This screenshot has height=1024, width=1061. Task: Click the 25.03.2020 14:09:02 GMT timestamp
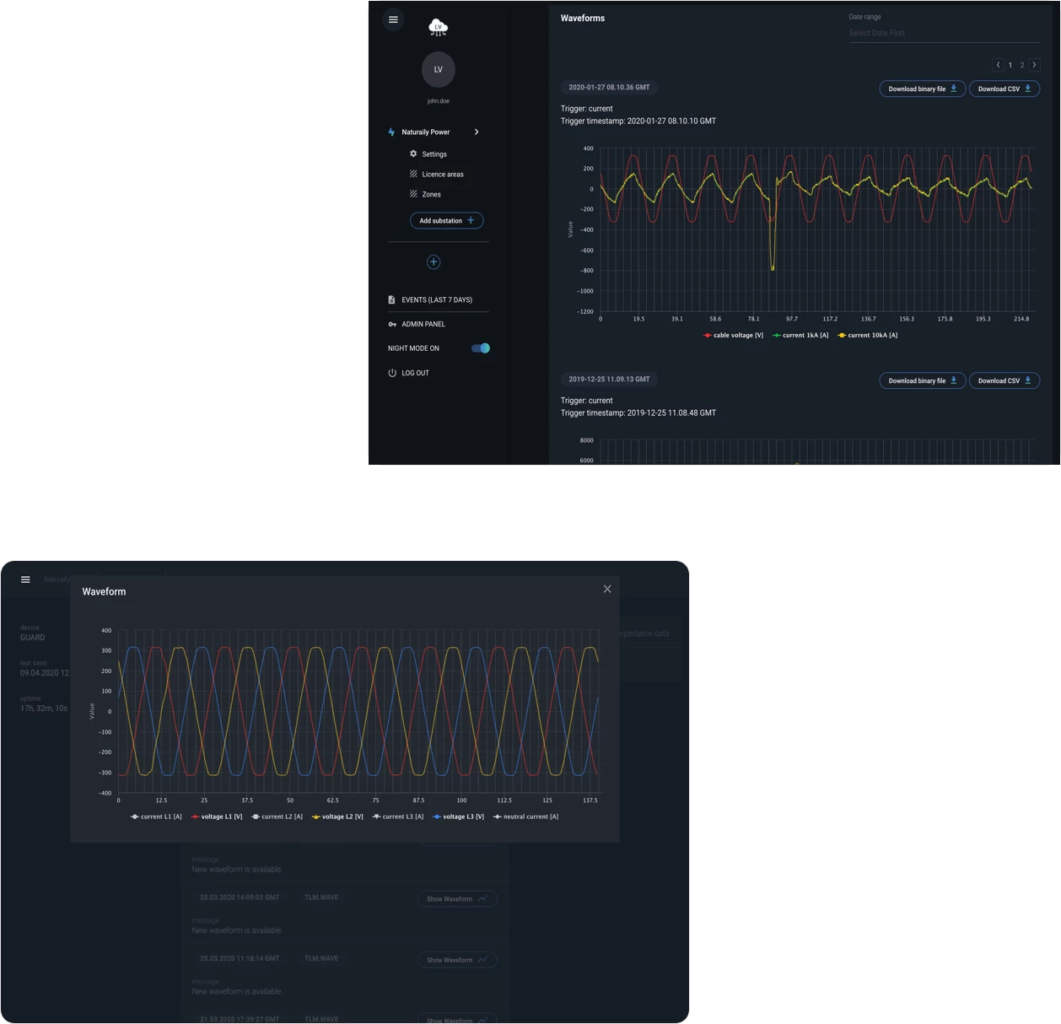[x=240, y=897]
